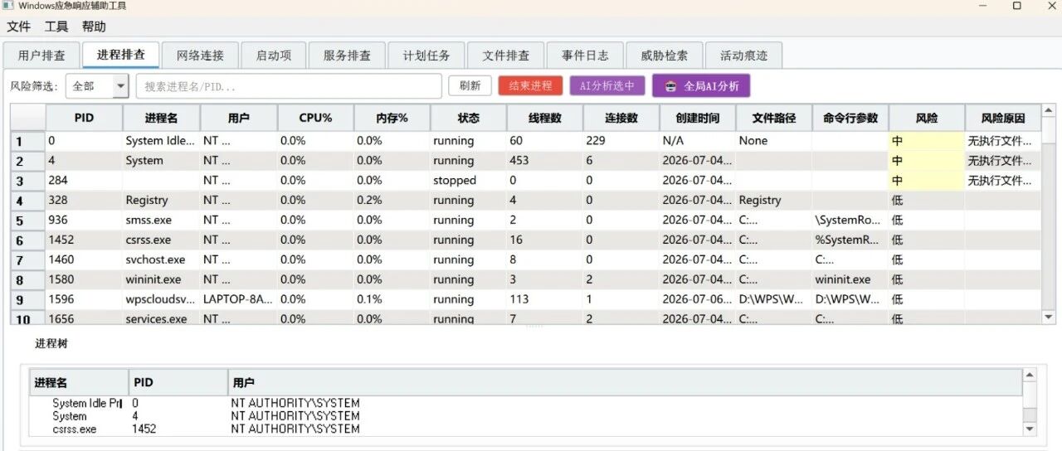The height and width of the screenshot is (451, 1062).
Task: Sort by the 风险 column header
Action: point(927,118)
